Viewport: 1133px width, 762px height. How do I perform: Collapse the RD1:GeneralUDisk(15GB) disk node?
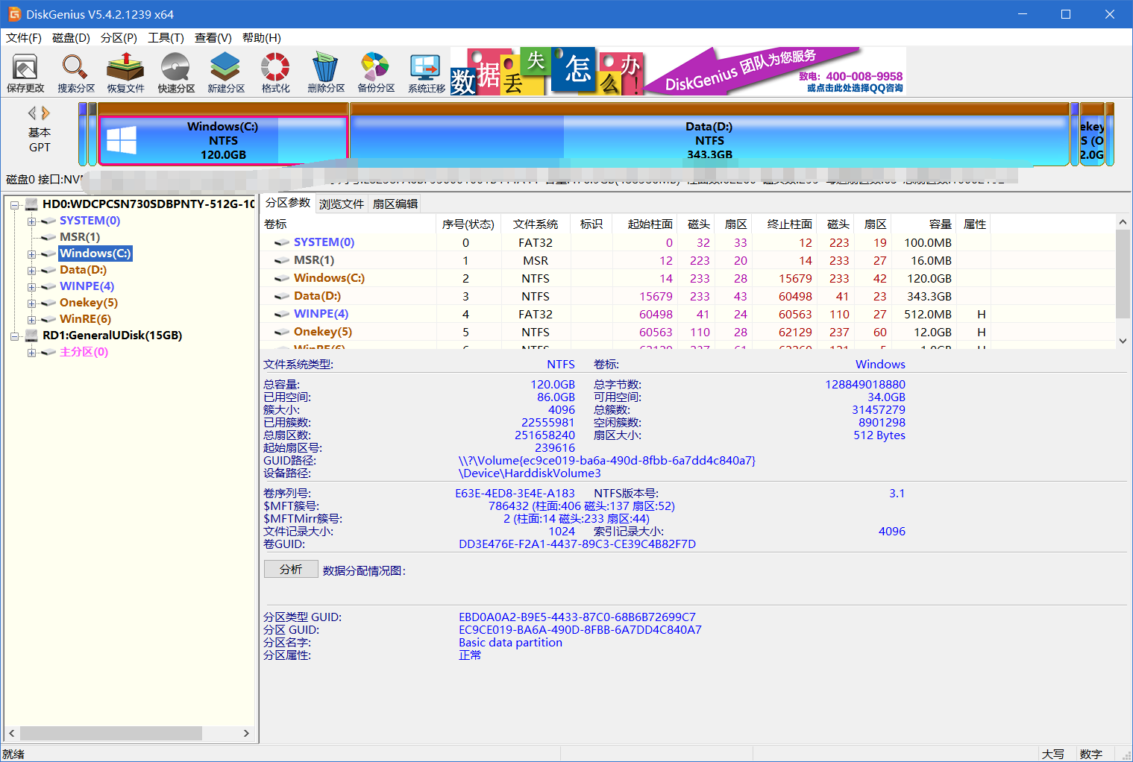pyautogui.click(x=15, y=336)
